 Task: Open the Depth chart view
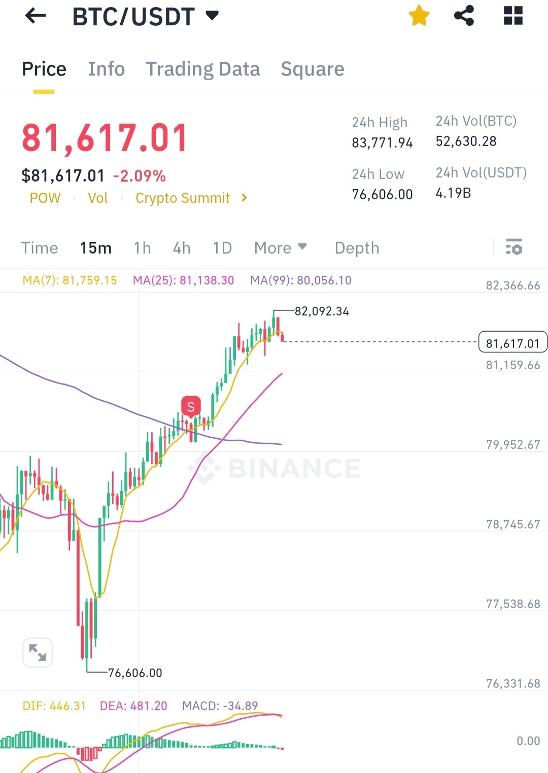point(357,248)
